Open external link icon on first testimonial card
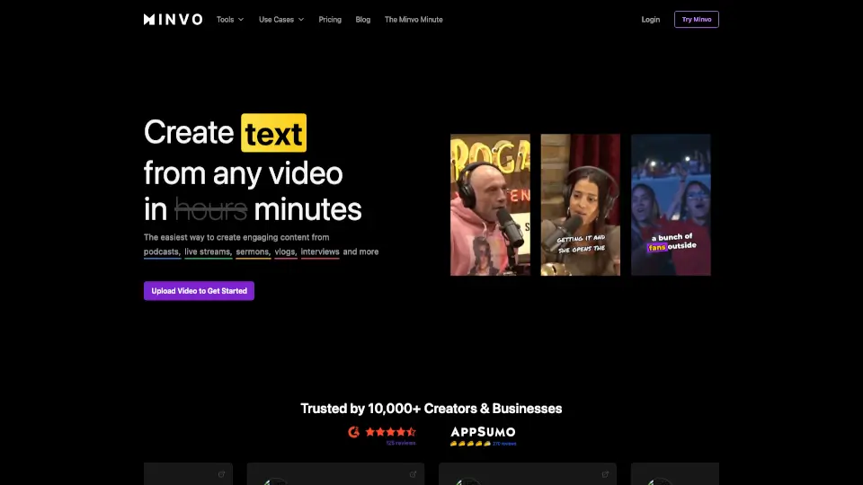 tap(221, 474)
